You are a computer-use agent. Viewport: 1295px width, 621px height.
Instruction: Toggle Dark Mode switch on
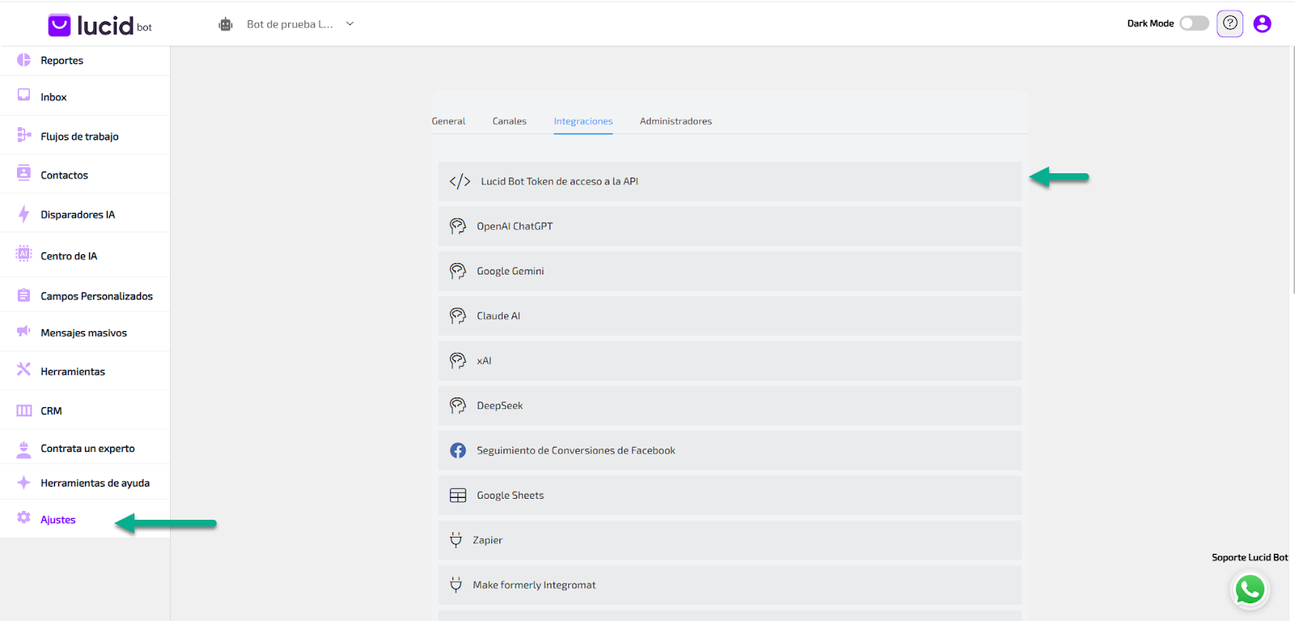(x=1193, y=23)
